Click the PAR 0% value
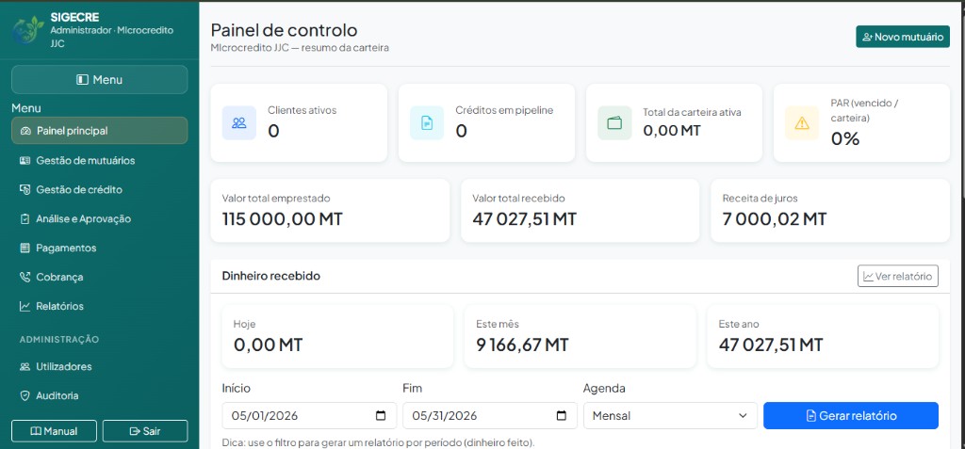Image resolution: width=965 pixels, height=449 pixels. (x=845, y=139)
